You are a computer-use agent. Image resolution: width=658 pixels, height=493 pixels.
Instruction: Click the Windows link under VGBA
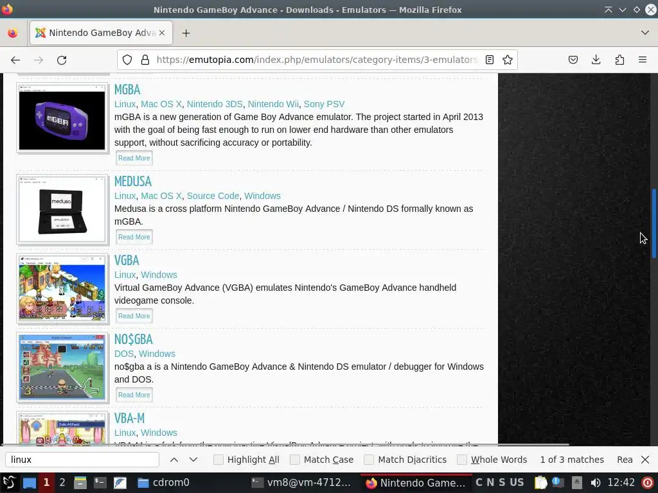[x=159, y=275]
